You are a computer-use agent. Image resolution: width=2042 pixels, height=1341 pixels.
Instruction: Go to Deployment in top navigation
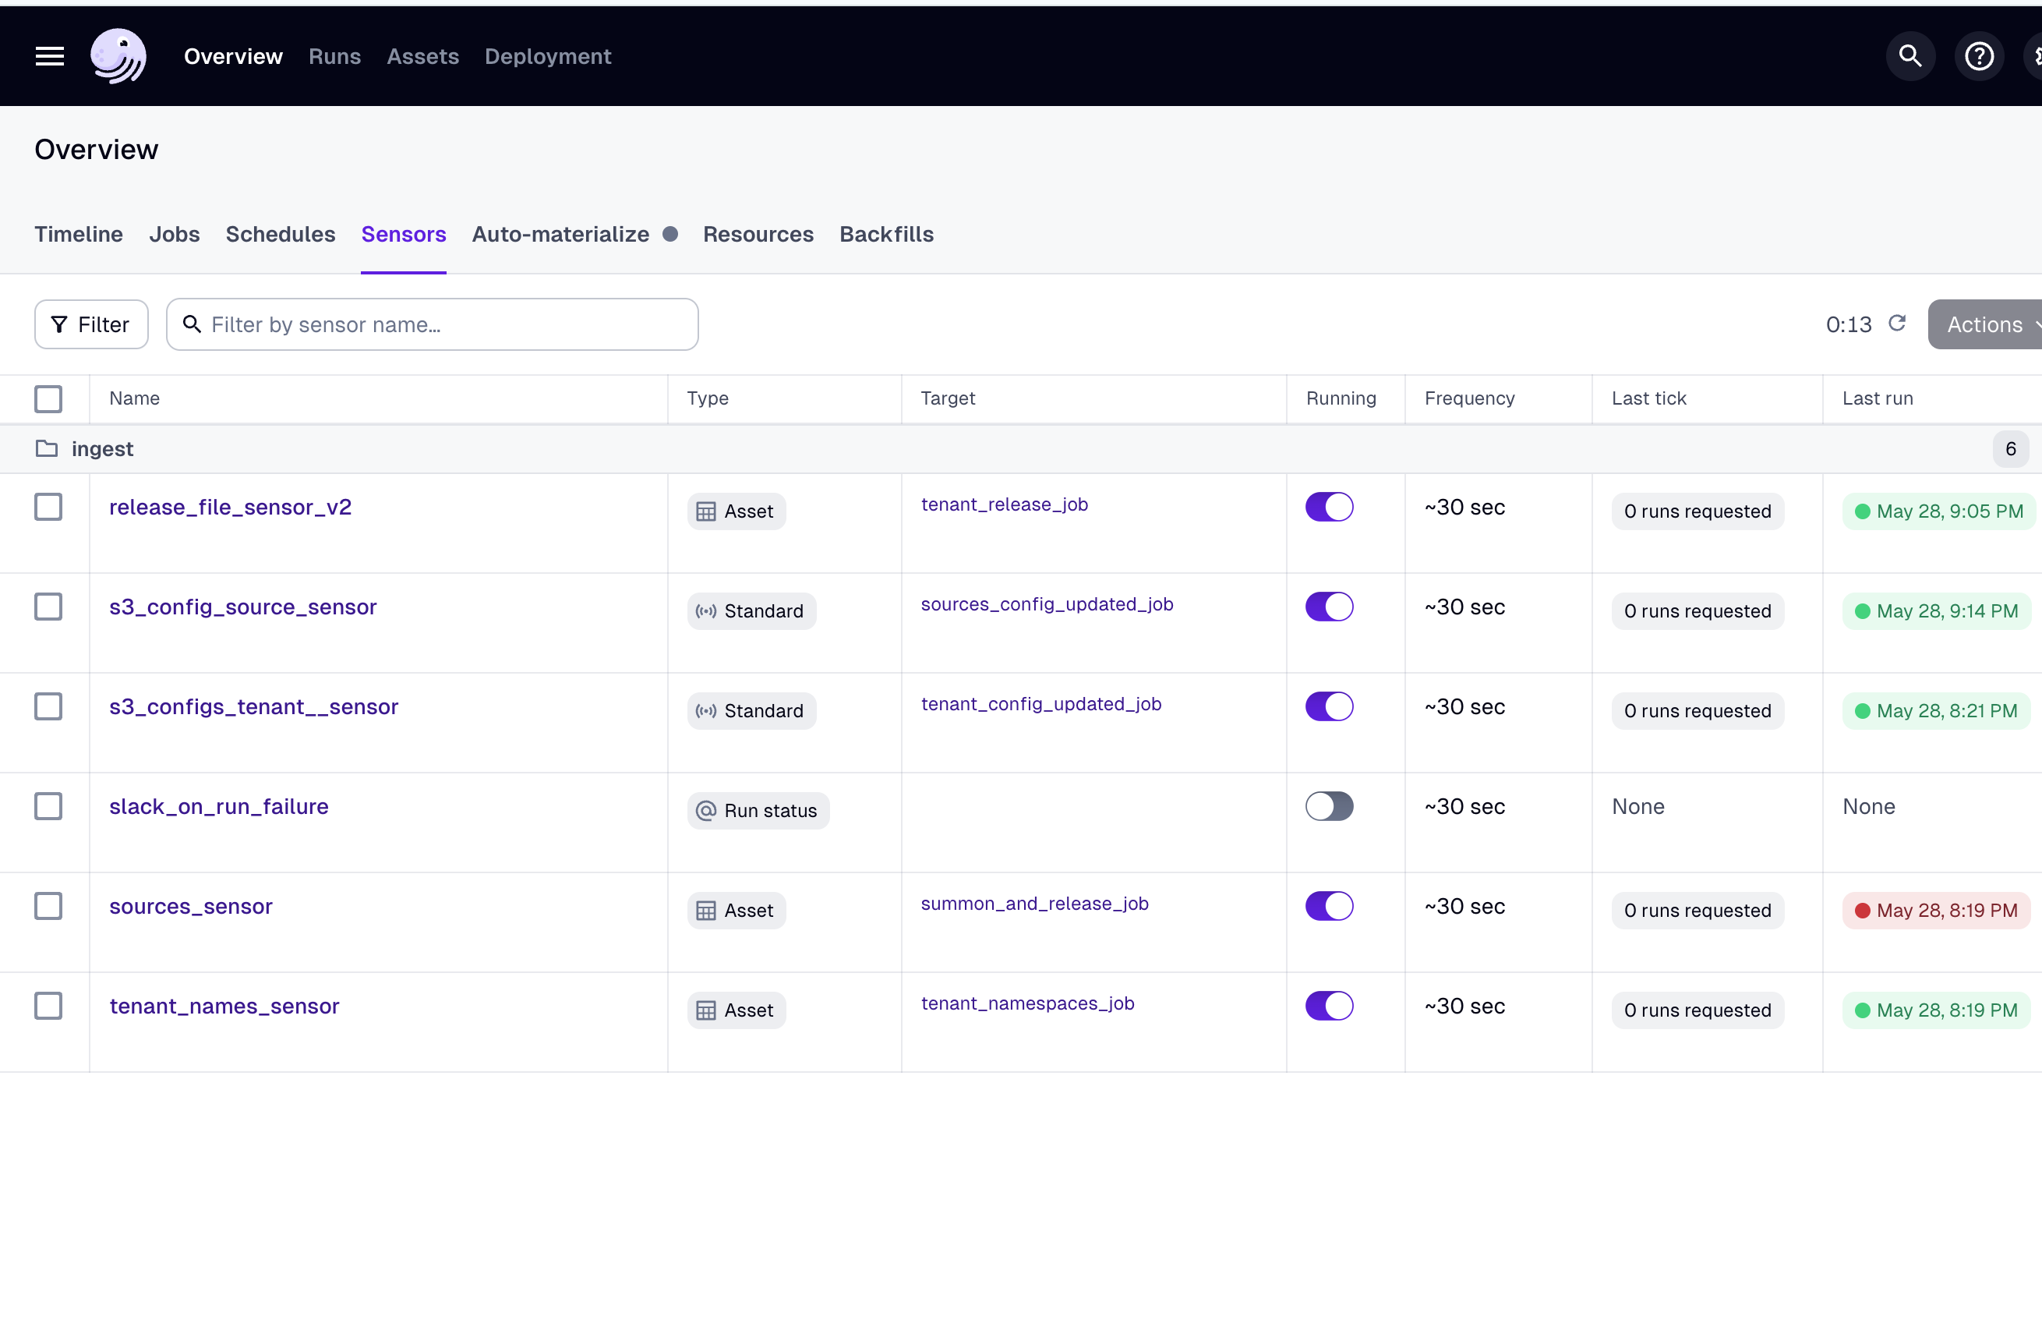click(x=547, y=57)
